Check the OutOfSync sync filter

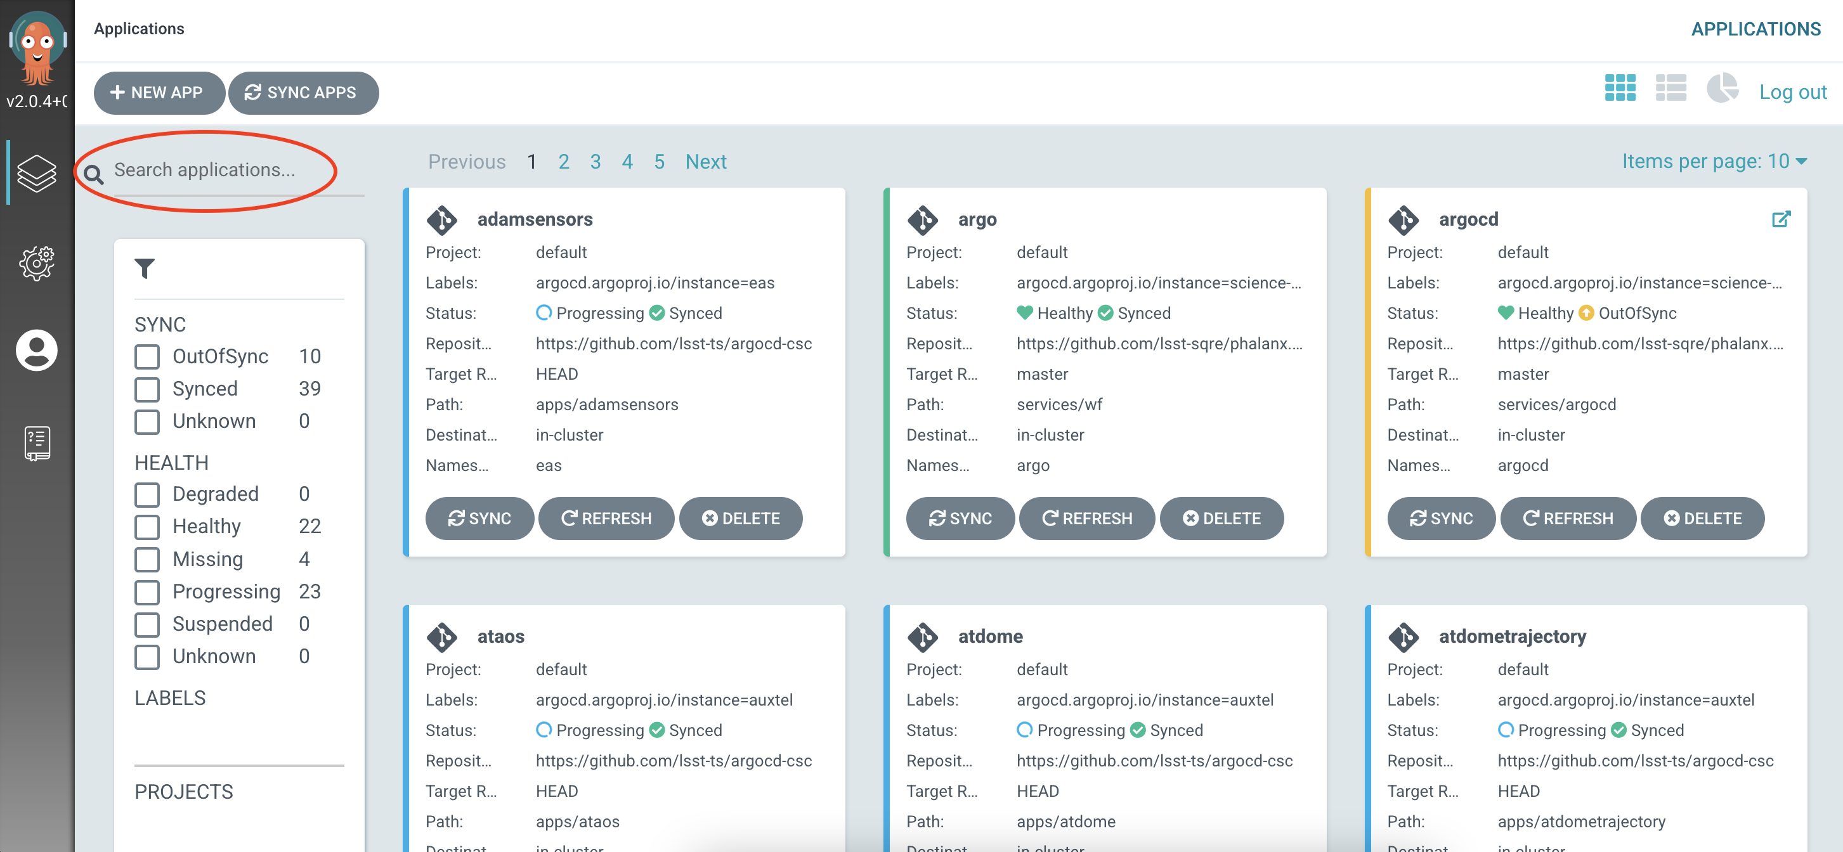(x=147, y=356)
